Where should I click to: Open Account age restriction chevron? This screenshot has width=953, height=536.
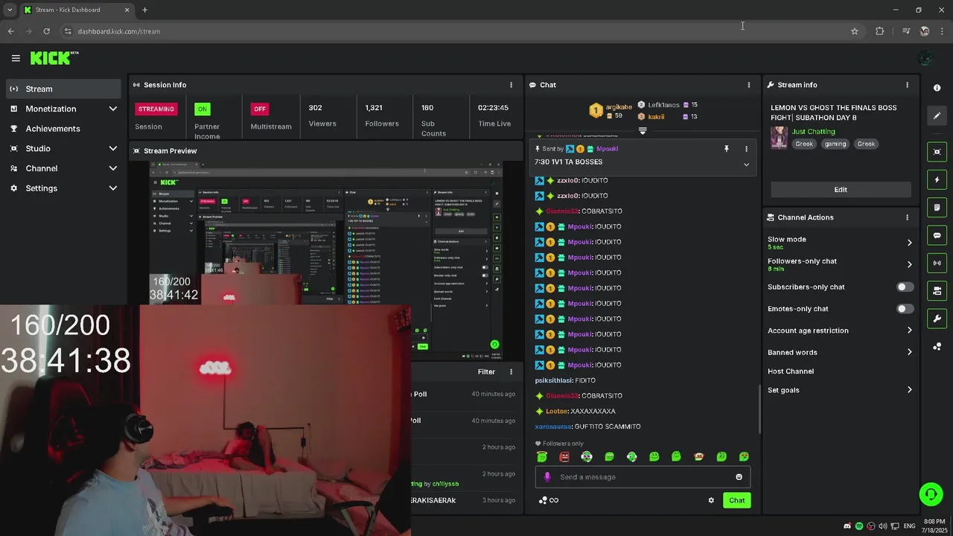tap(909, 331)
